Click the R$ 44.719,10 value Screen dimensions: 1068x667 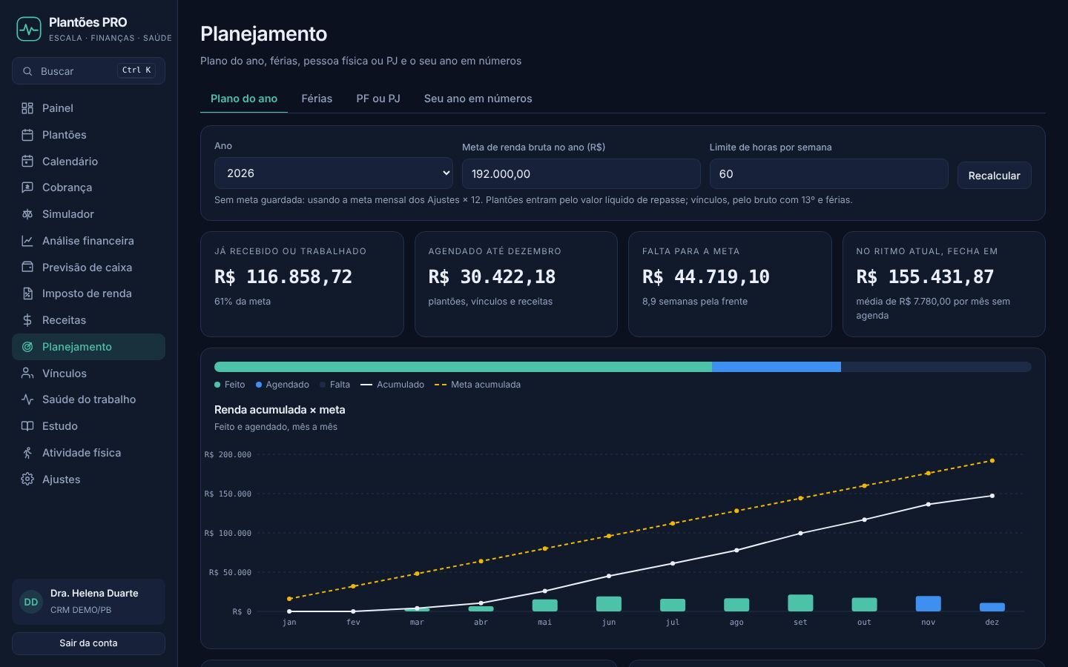(x=706, y=277)
